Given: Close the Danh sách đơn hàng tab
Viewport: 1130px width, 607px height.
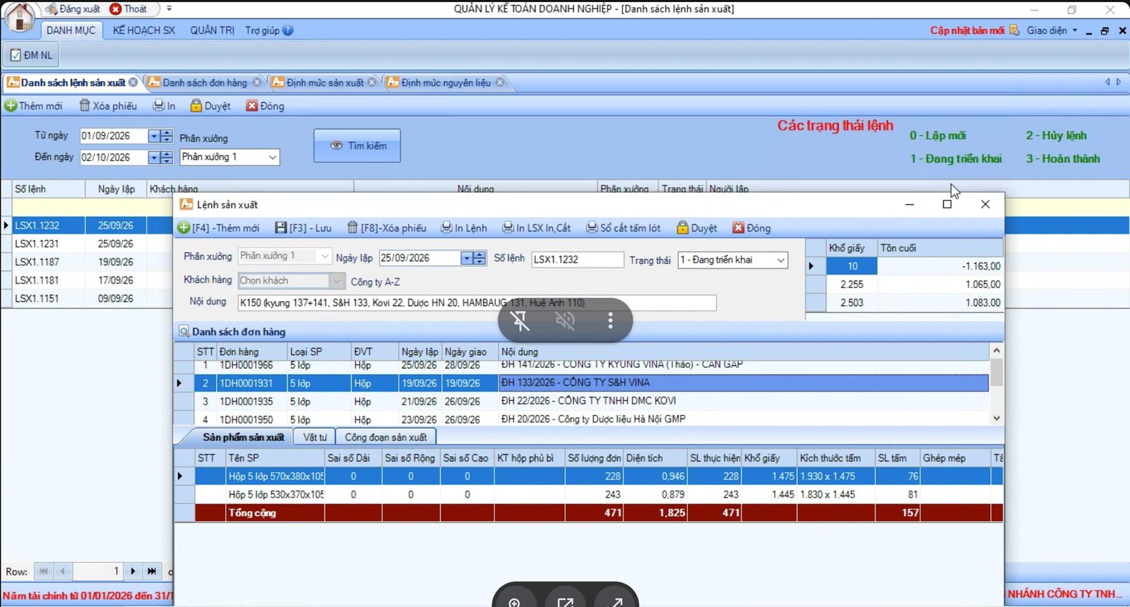Looking at the screenshot, I should (x=257, y=83).
